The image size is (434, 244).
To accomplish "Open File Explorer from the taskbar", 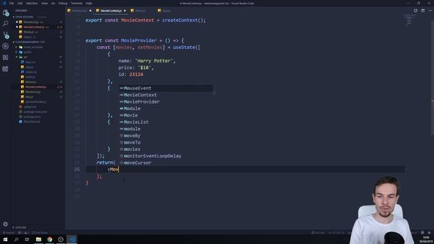I will coord(39,239).
